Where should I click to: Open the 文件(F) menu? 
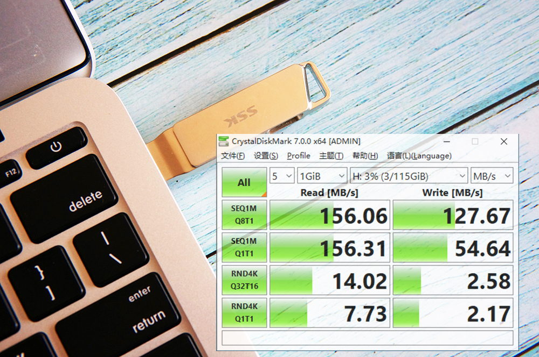coord(233,156)
